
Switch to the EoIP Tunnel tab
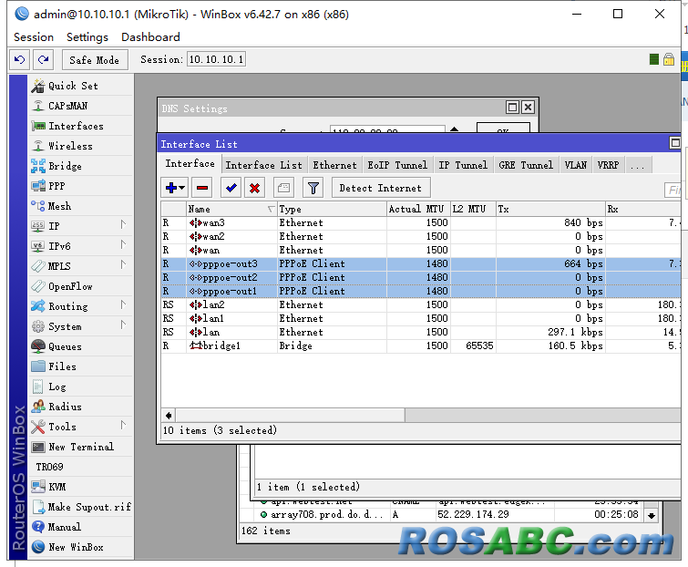pyautogui.click(x=397, y=165)
